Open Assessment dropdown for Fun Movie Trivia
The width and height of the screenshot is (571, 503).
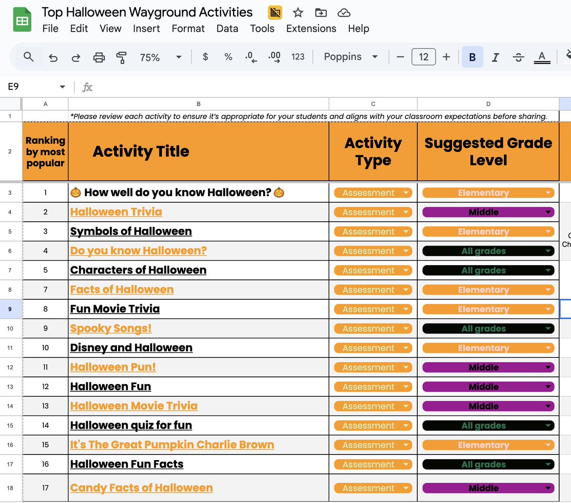[373, 309]
